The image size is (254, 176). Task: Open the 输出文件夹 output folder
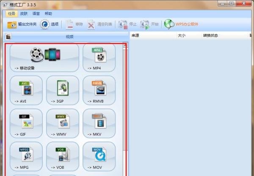coord(22,24)
